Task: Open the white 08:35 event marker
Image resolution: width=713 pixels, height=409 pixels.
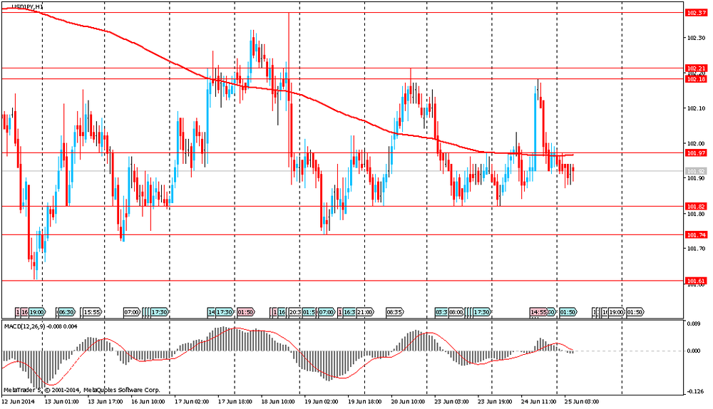Action: pyautogui.click(x=395, y=312)
